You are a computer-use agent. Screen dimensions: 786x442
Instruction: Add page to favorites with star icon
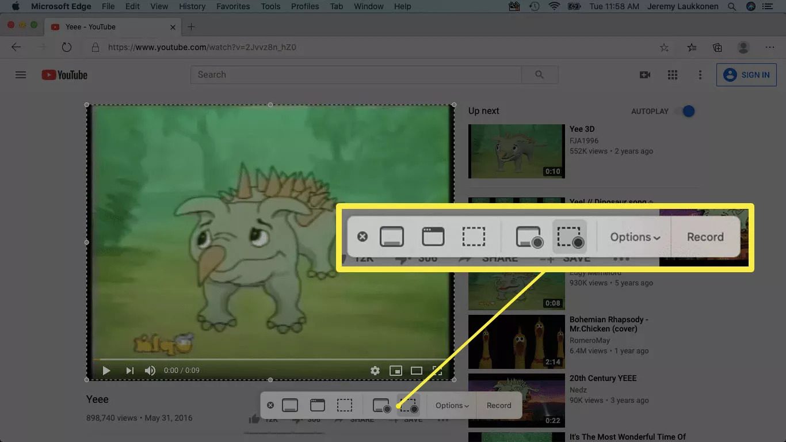(664, 48)
